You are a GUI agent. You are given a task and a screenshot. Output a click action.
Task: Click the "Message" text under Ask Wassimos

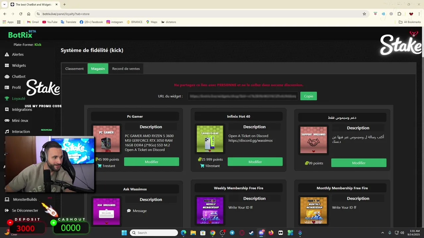click(139, 211)
